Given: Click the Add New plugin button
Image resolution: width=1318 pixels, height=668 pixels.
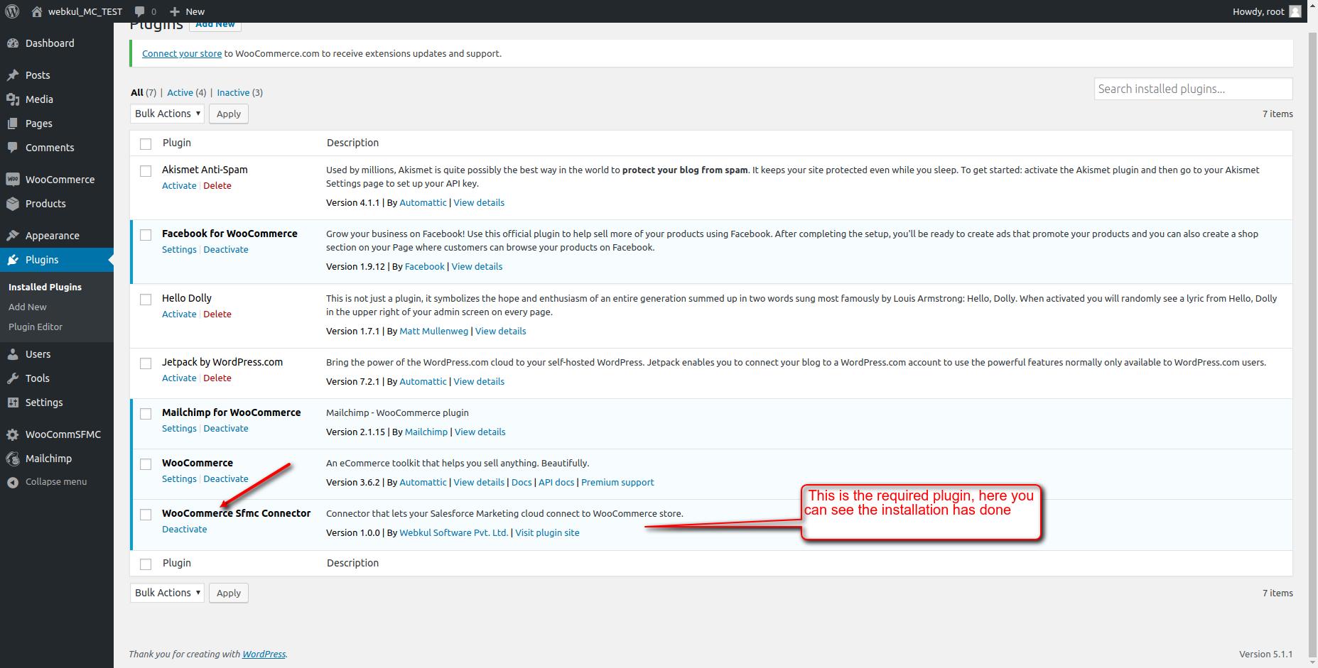Looking at the screenshot, I should (215, 26).
